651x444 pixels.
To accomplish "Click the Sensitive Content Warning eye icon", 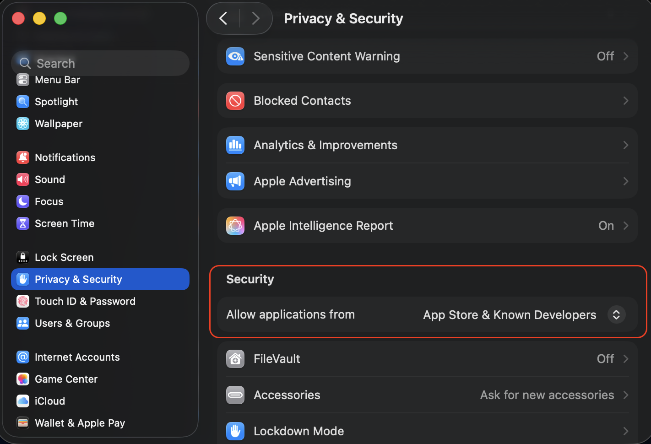I will pyautogui.click(x=235, y=56).
